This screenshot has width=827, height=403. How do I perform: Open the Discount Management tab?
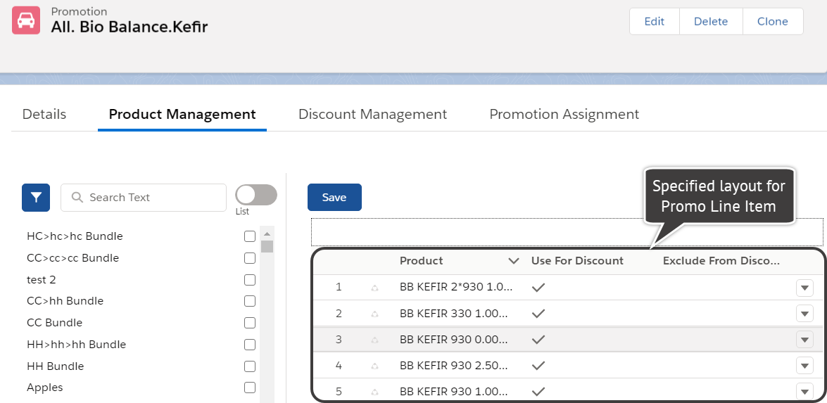pos(372,115)
